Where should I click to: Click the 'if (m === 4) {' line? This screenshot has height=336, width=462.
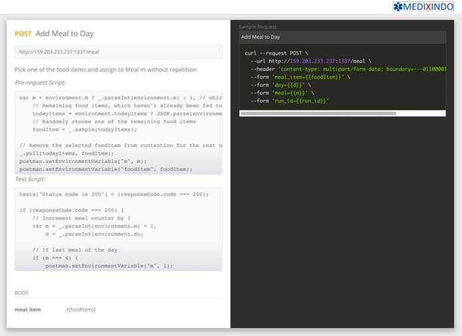[x=55, y=258]
